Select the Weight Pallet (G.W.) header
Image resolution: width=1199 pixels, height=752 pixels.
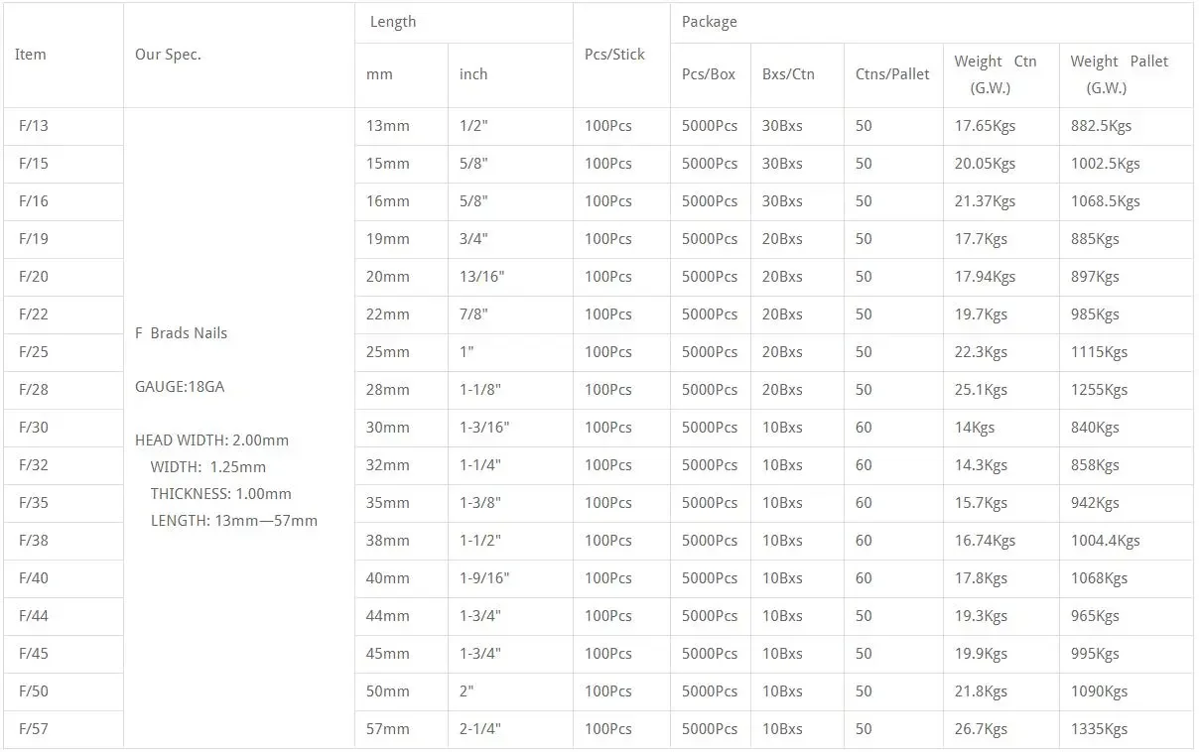[x=1119, y=74]
